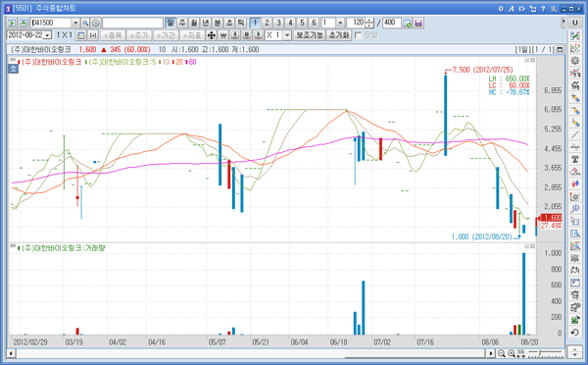Screen dimensions: 588x365
Task: Click the save chart floppy icon
Action: pos(418,23)
